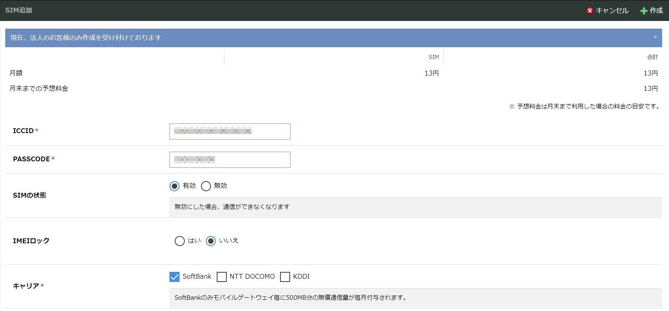
Task: Focus the PASSCODE input field
Action: (x=230, y=160)
